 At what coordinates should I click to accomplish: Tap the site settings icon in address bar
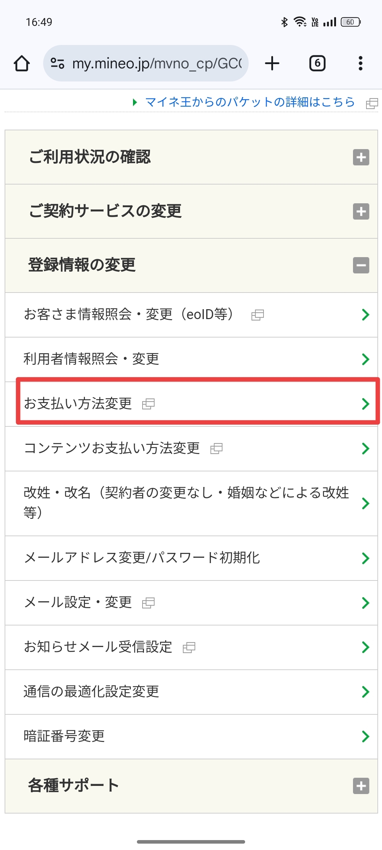tap(57, 64)
